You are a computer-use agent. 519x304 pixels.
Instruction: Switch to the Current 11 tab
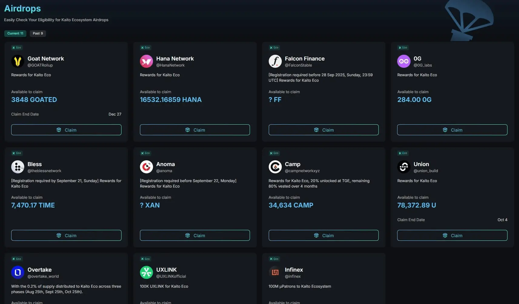click(15, 33)
